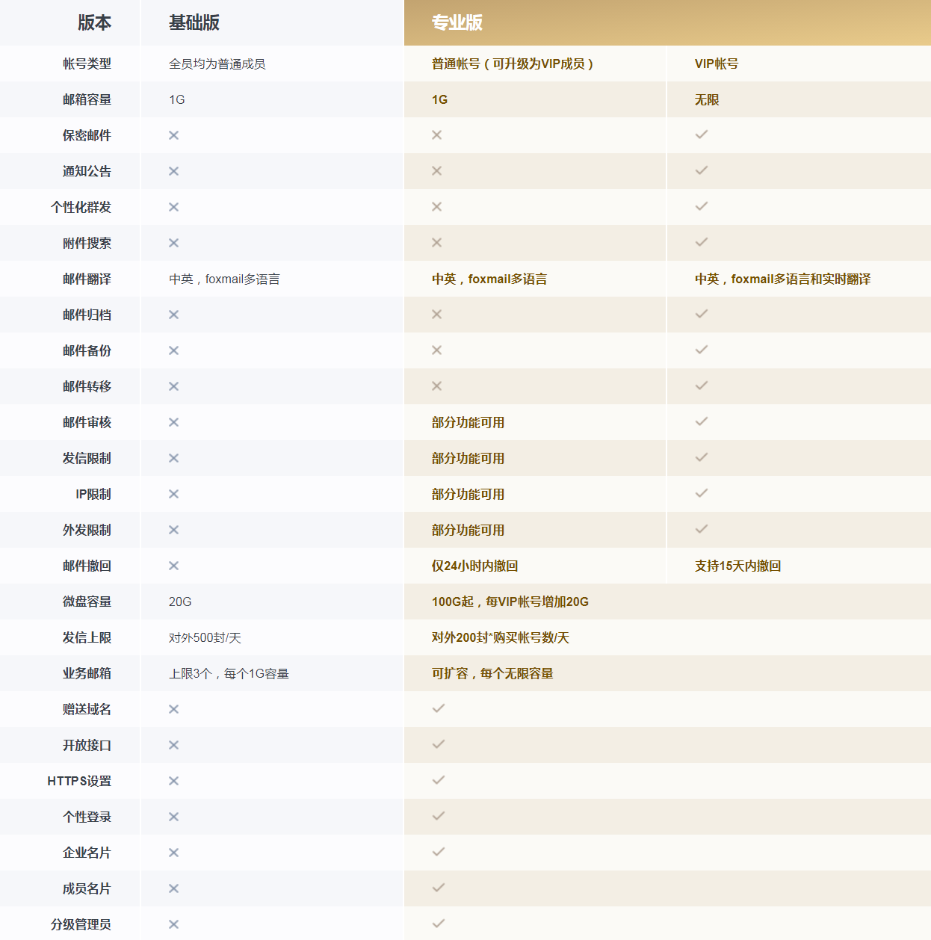Click the 企业名片 row label
The image size is (931, 940).
click(87, 853)
